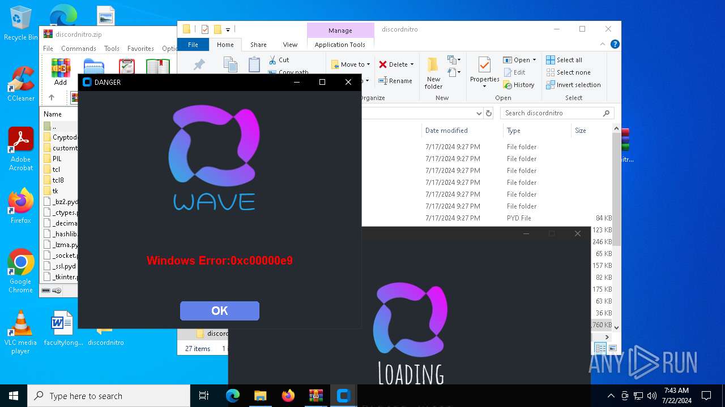Click the Rename command
The image size is (725, 407).
click(395, 81)
